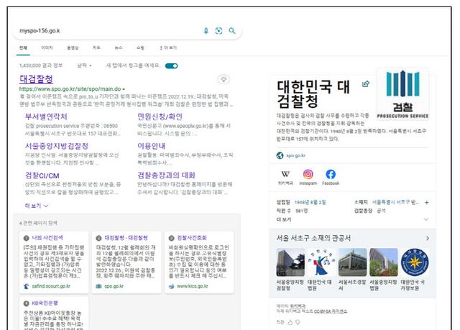Viewport: 460px width, 330px height.
Task: Click the search input field
Action: [108, 31]
